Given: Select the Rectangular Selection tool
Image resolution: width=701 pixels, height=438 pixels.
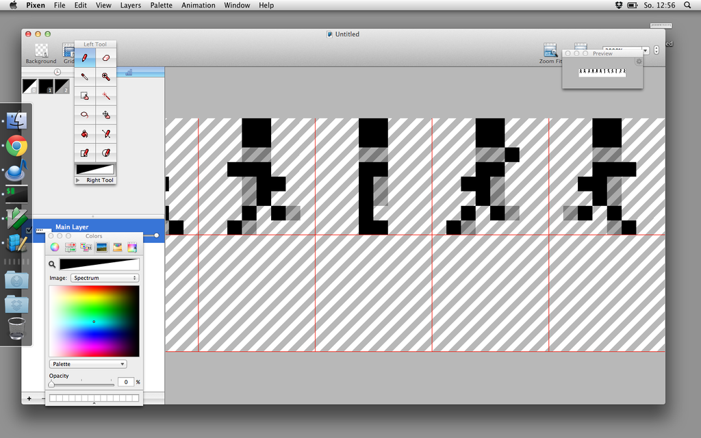Looking at the screenshot, I should click(85, 96).
